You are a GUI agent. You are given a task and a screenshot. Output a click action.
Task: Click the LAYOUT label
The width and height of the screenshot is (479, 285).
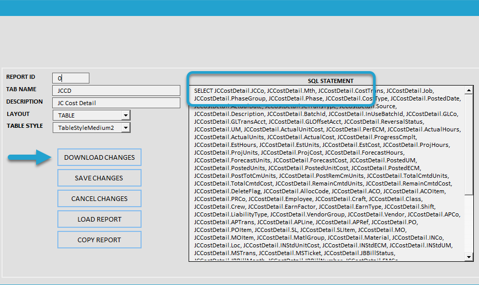tap(18, 114)
